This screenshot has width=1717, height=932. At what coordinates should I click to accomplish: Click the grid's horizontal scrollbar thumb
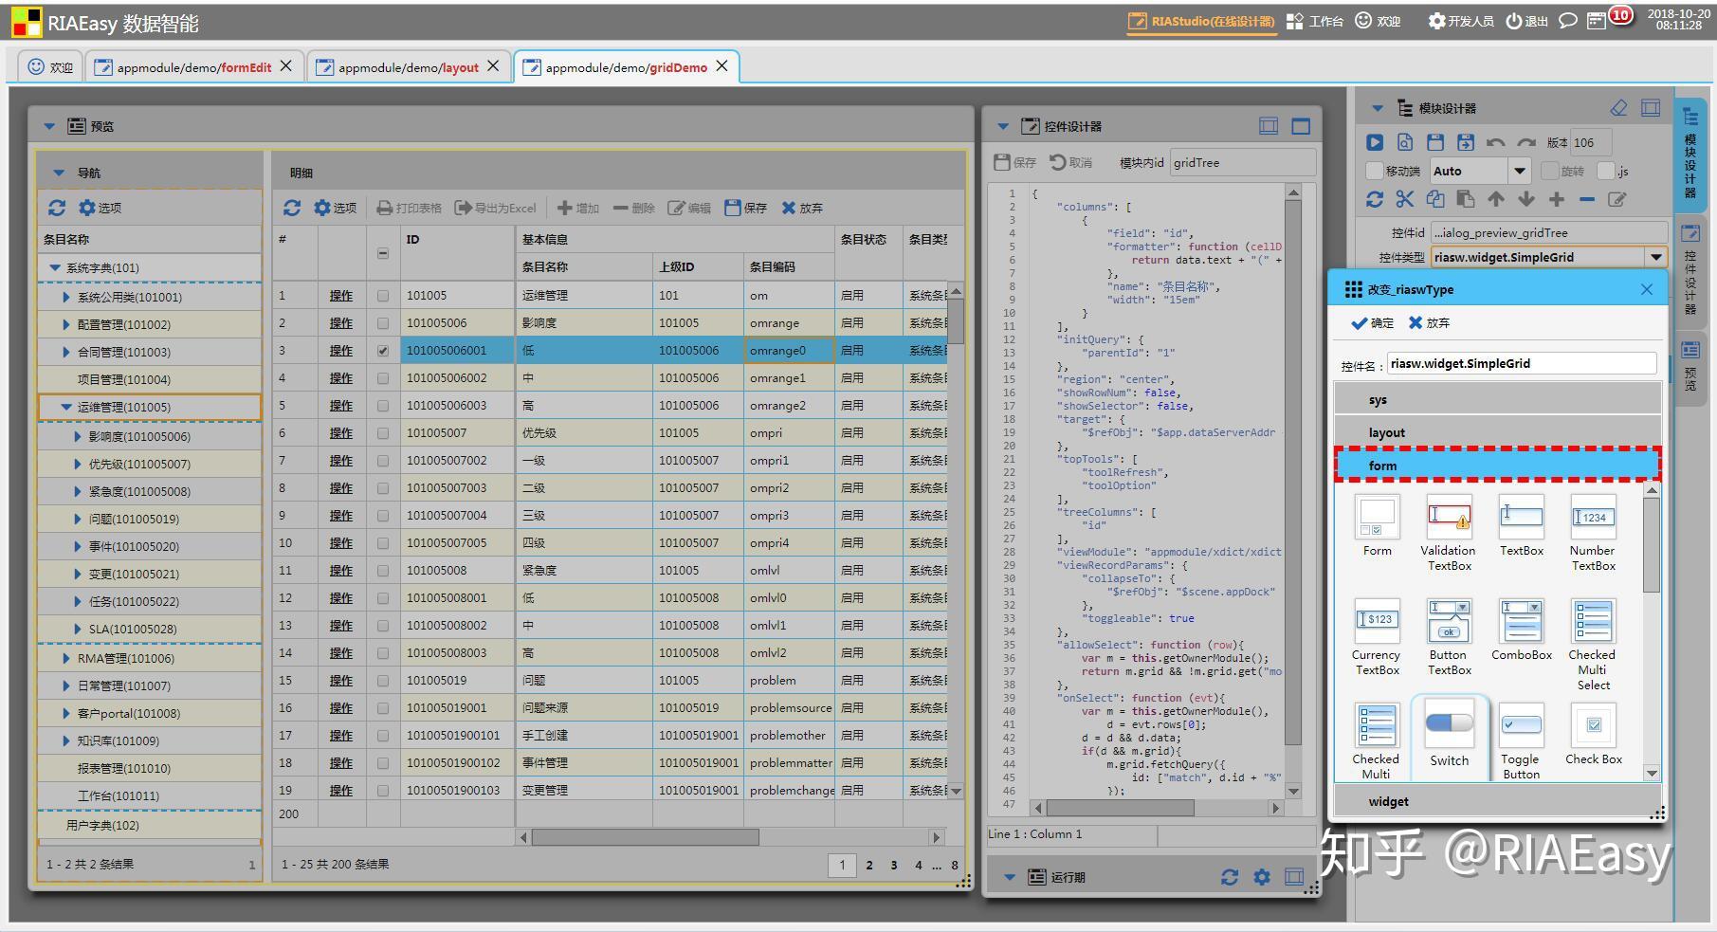[x=645, y=837]
